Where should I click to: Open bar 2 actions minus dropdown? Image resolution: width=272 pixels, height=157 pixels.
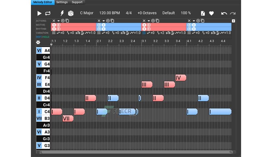[x=103, y=21]
